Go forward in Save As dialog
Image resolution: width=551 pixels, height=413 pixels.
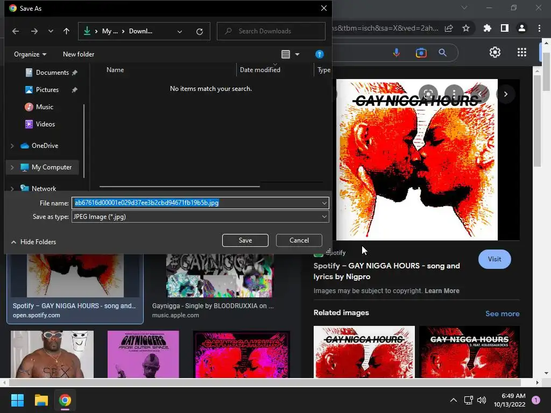pos(34,31)
